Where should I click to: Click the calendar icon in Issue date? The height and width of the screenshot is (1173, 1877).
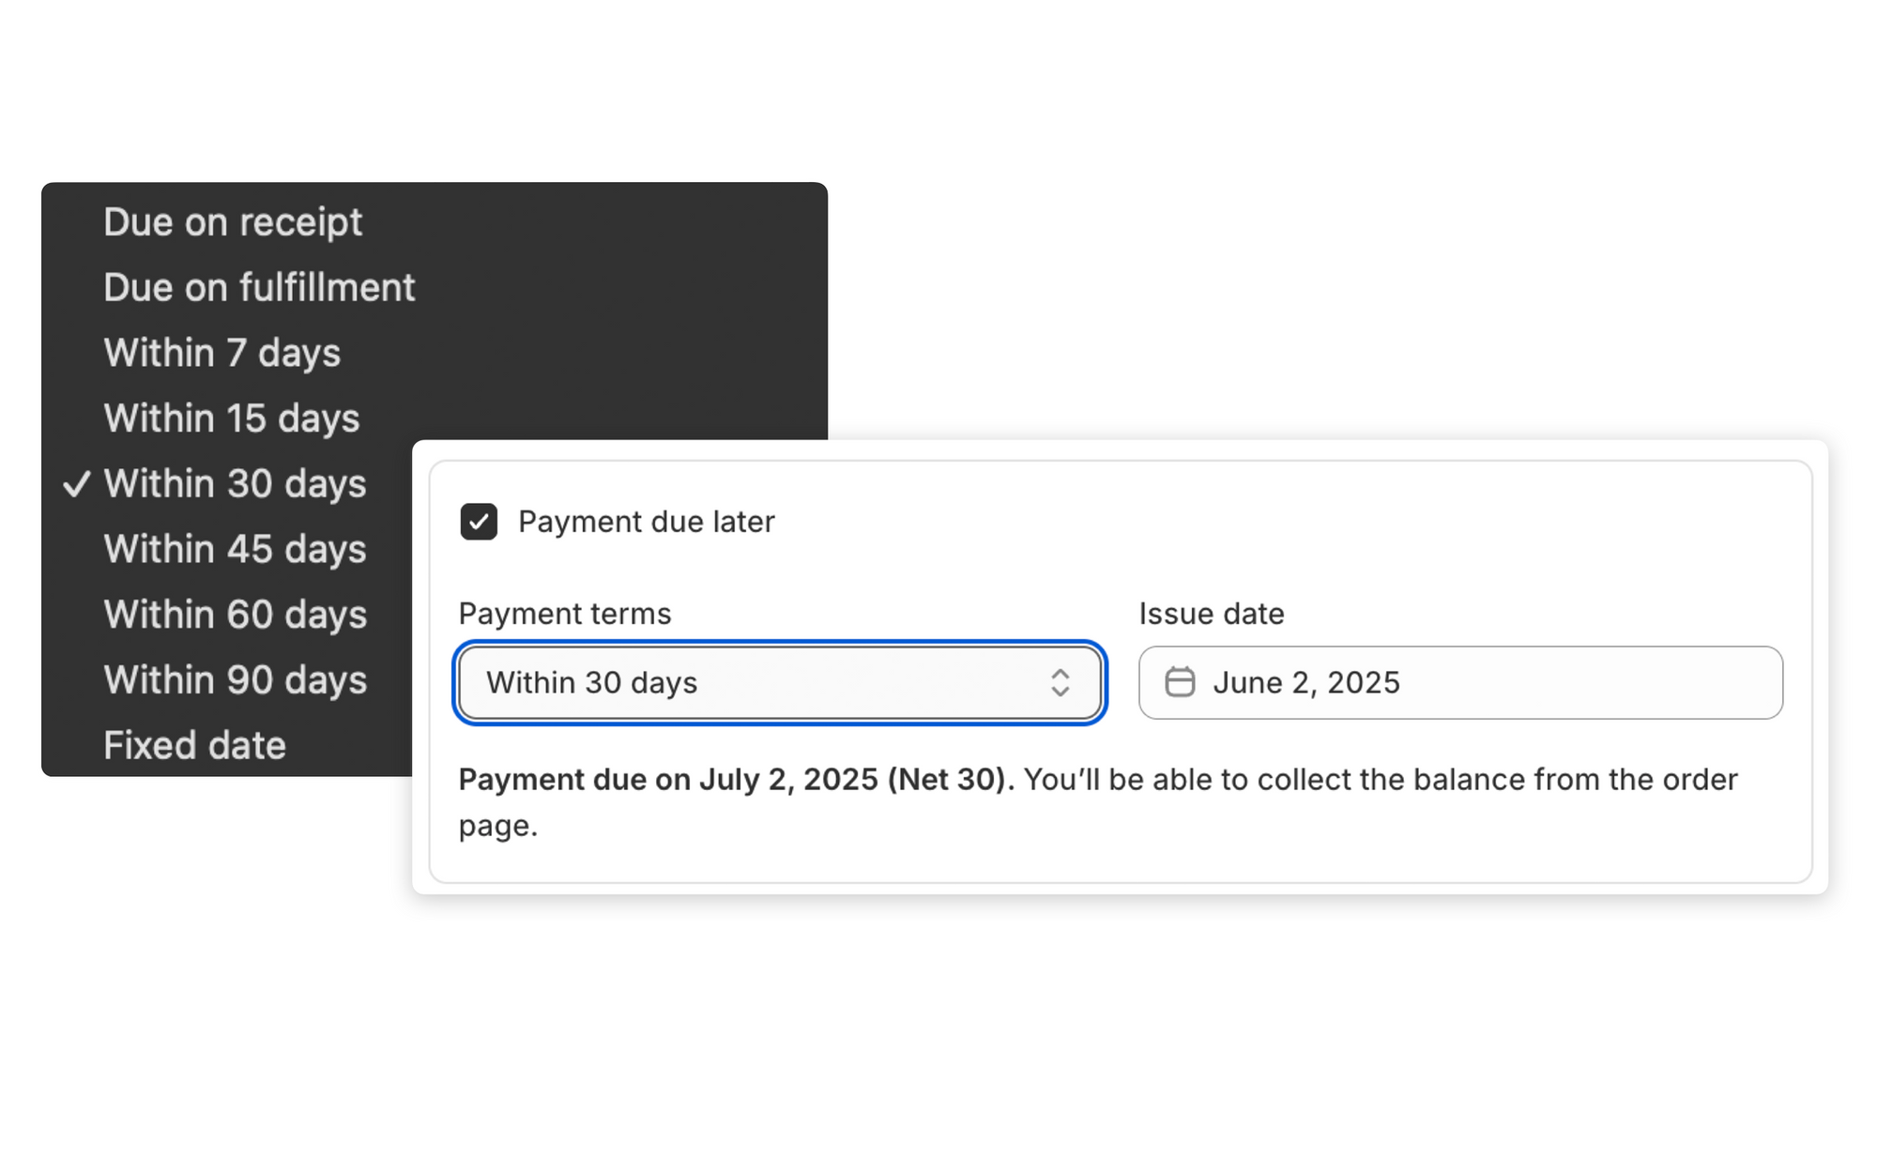[x=1180, y=682]
